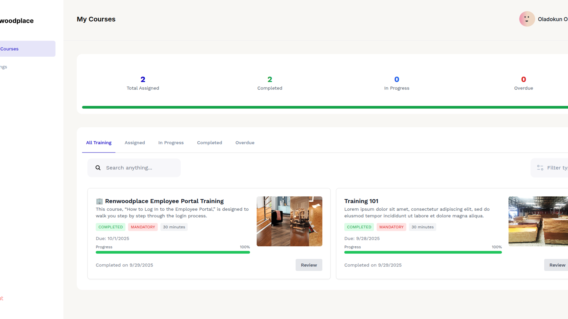
Task: Select the All Training tab
Action: click(99, 143)
